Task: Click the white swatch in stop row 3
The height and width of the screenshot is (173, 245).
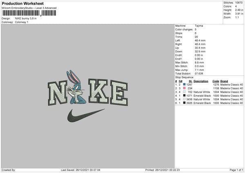Action: pos(185,92)
